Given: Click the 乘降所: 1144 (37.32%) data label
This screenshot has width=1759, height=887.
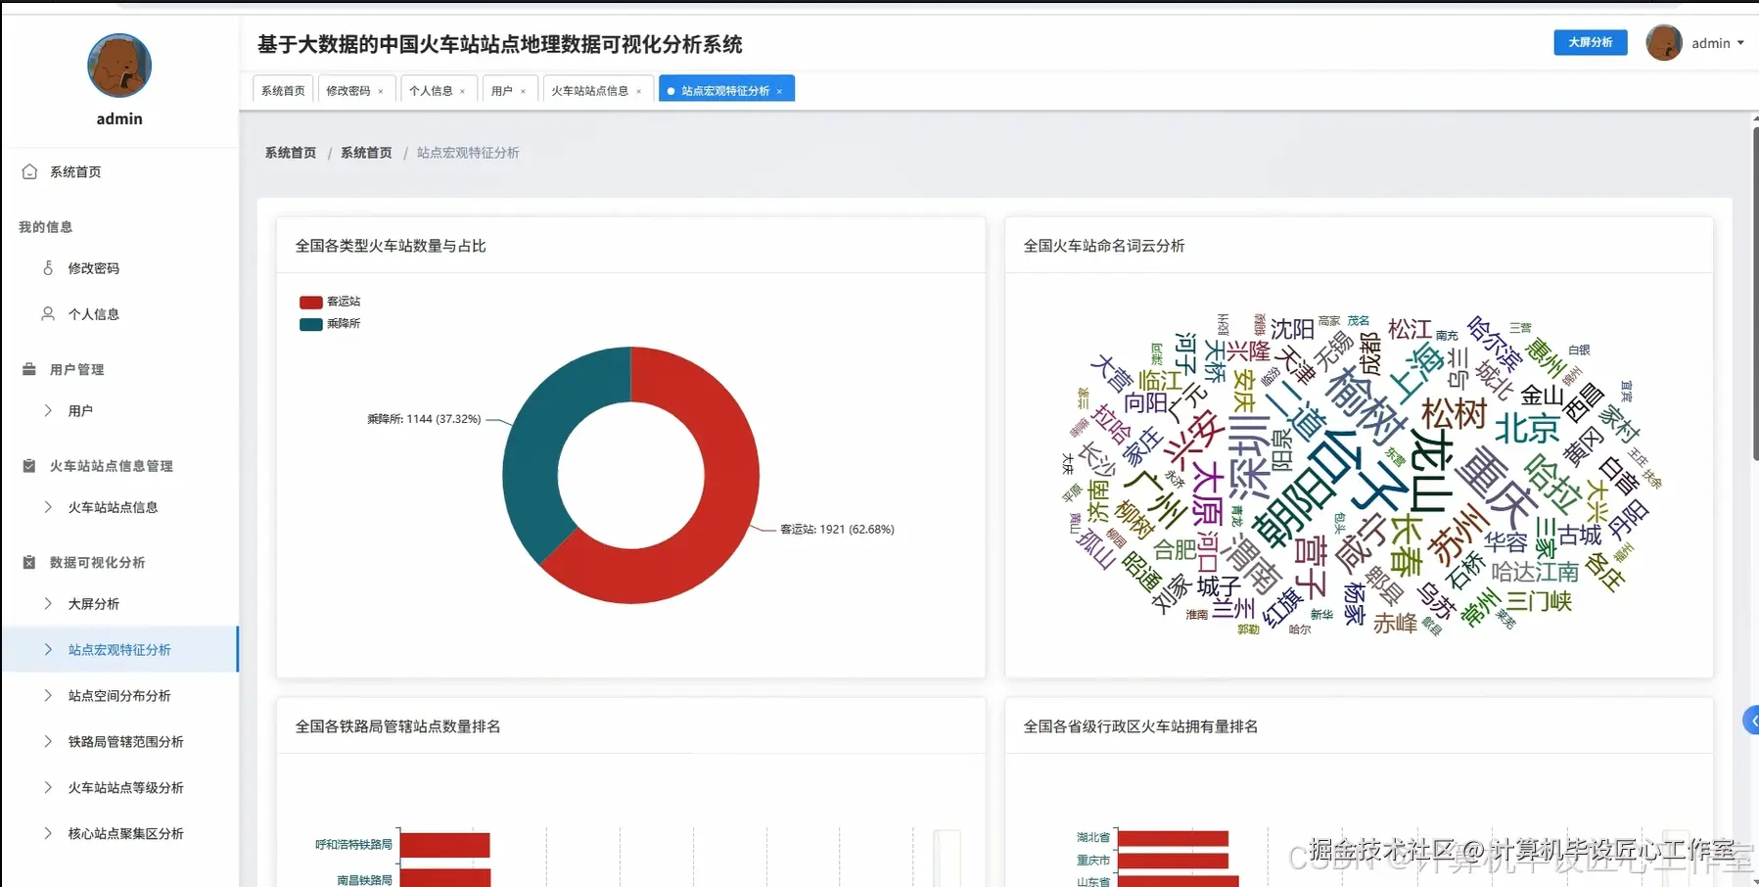Looking at the screenshot, I should pos(424,419).
